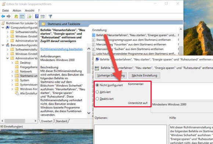Click the folder up-level toolbar icon
Screen dimensions: 213x144
pyautogui.click(x=16, y=16)
